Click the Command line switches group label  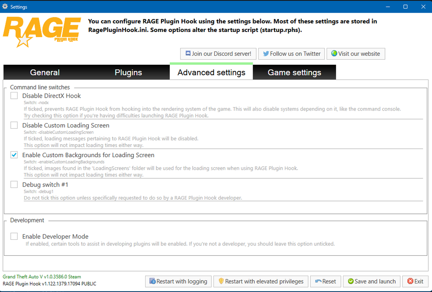pos(40,87)
